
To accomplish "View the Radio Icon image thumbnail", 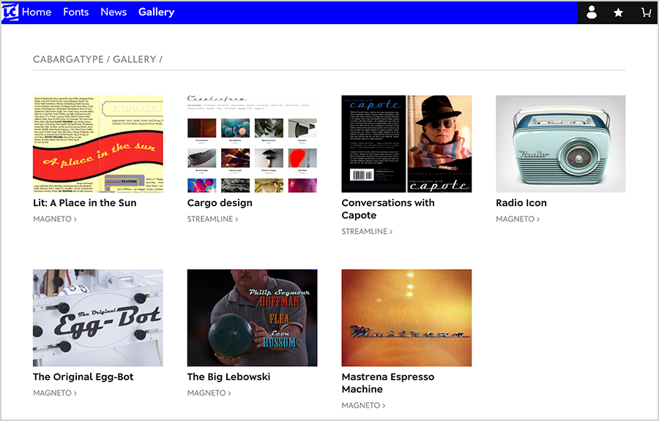I will tap(560, 143).
